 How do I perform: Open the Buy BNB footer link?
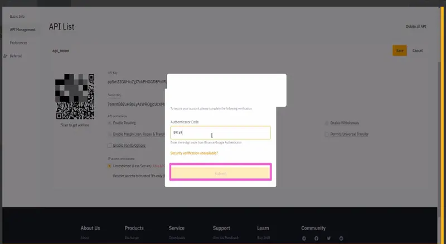(x=263, y=238)
